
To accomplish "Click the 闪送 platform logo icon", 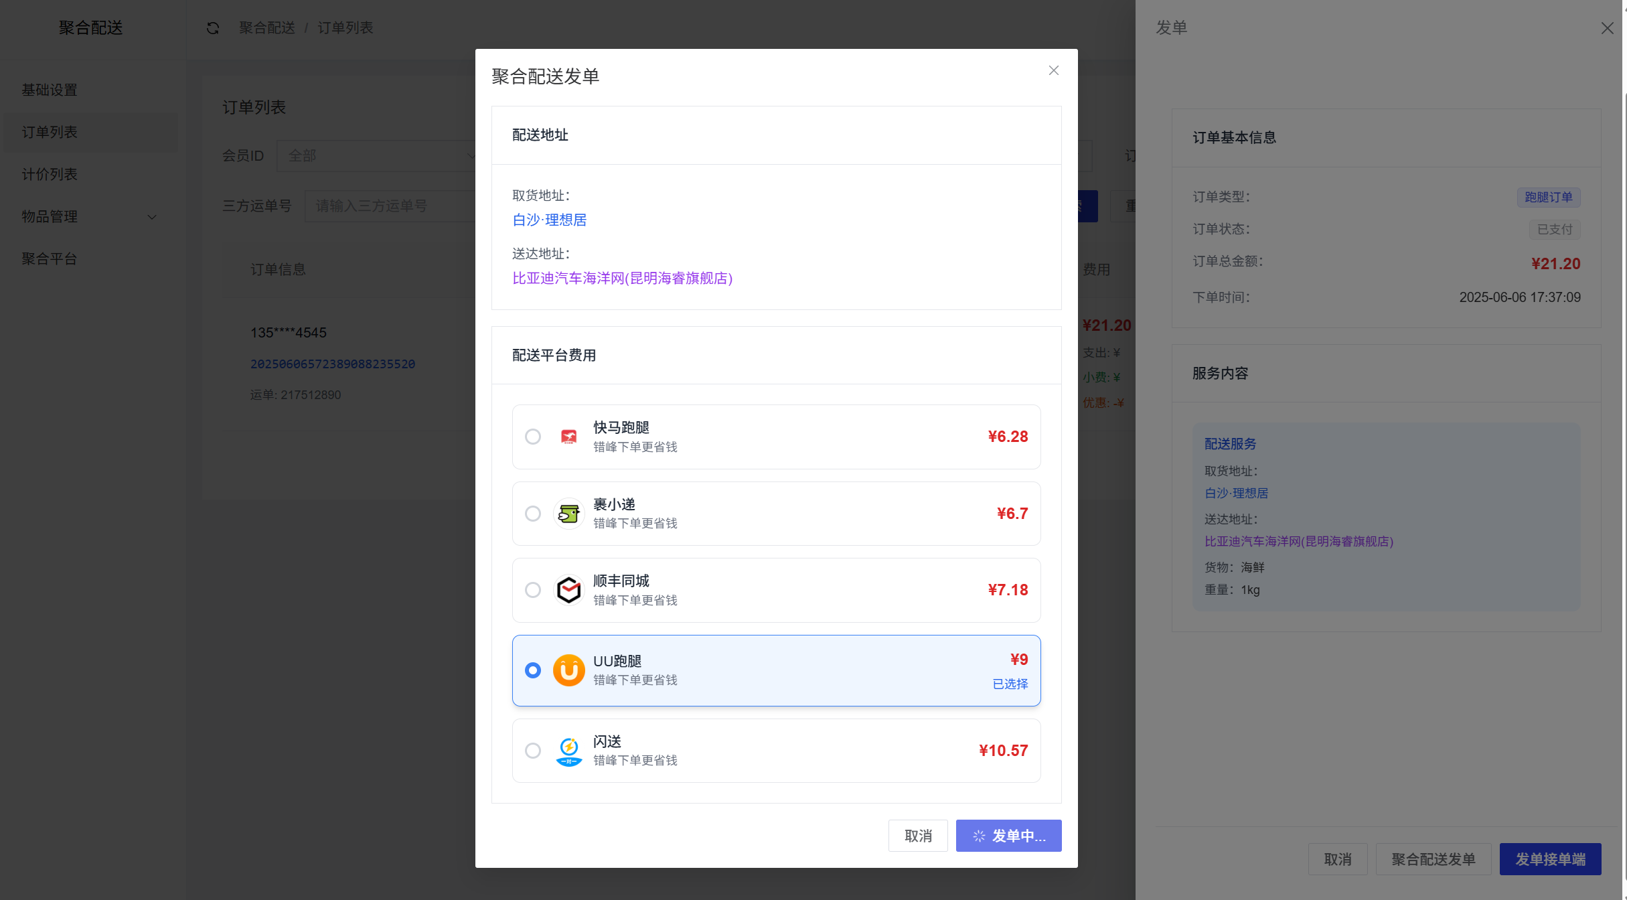I will 568,751.
